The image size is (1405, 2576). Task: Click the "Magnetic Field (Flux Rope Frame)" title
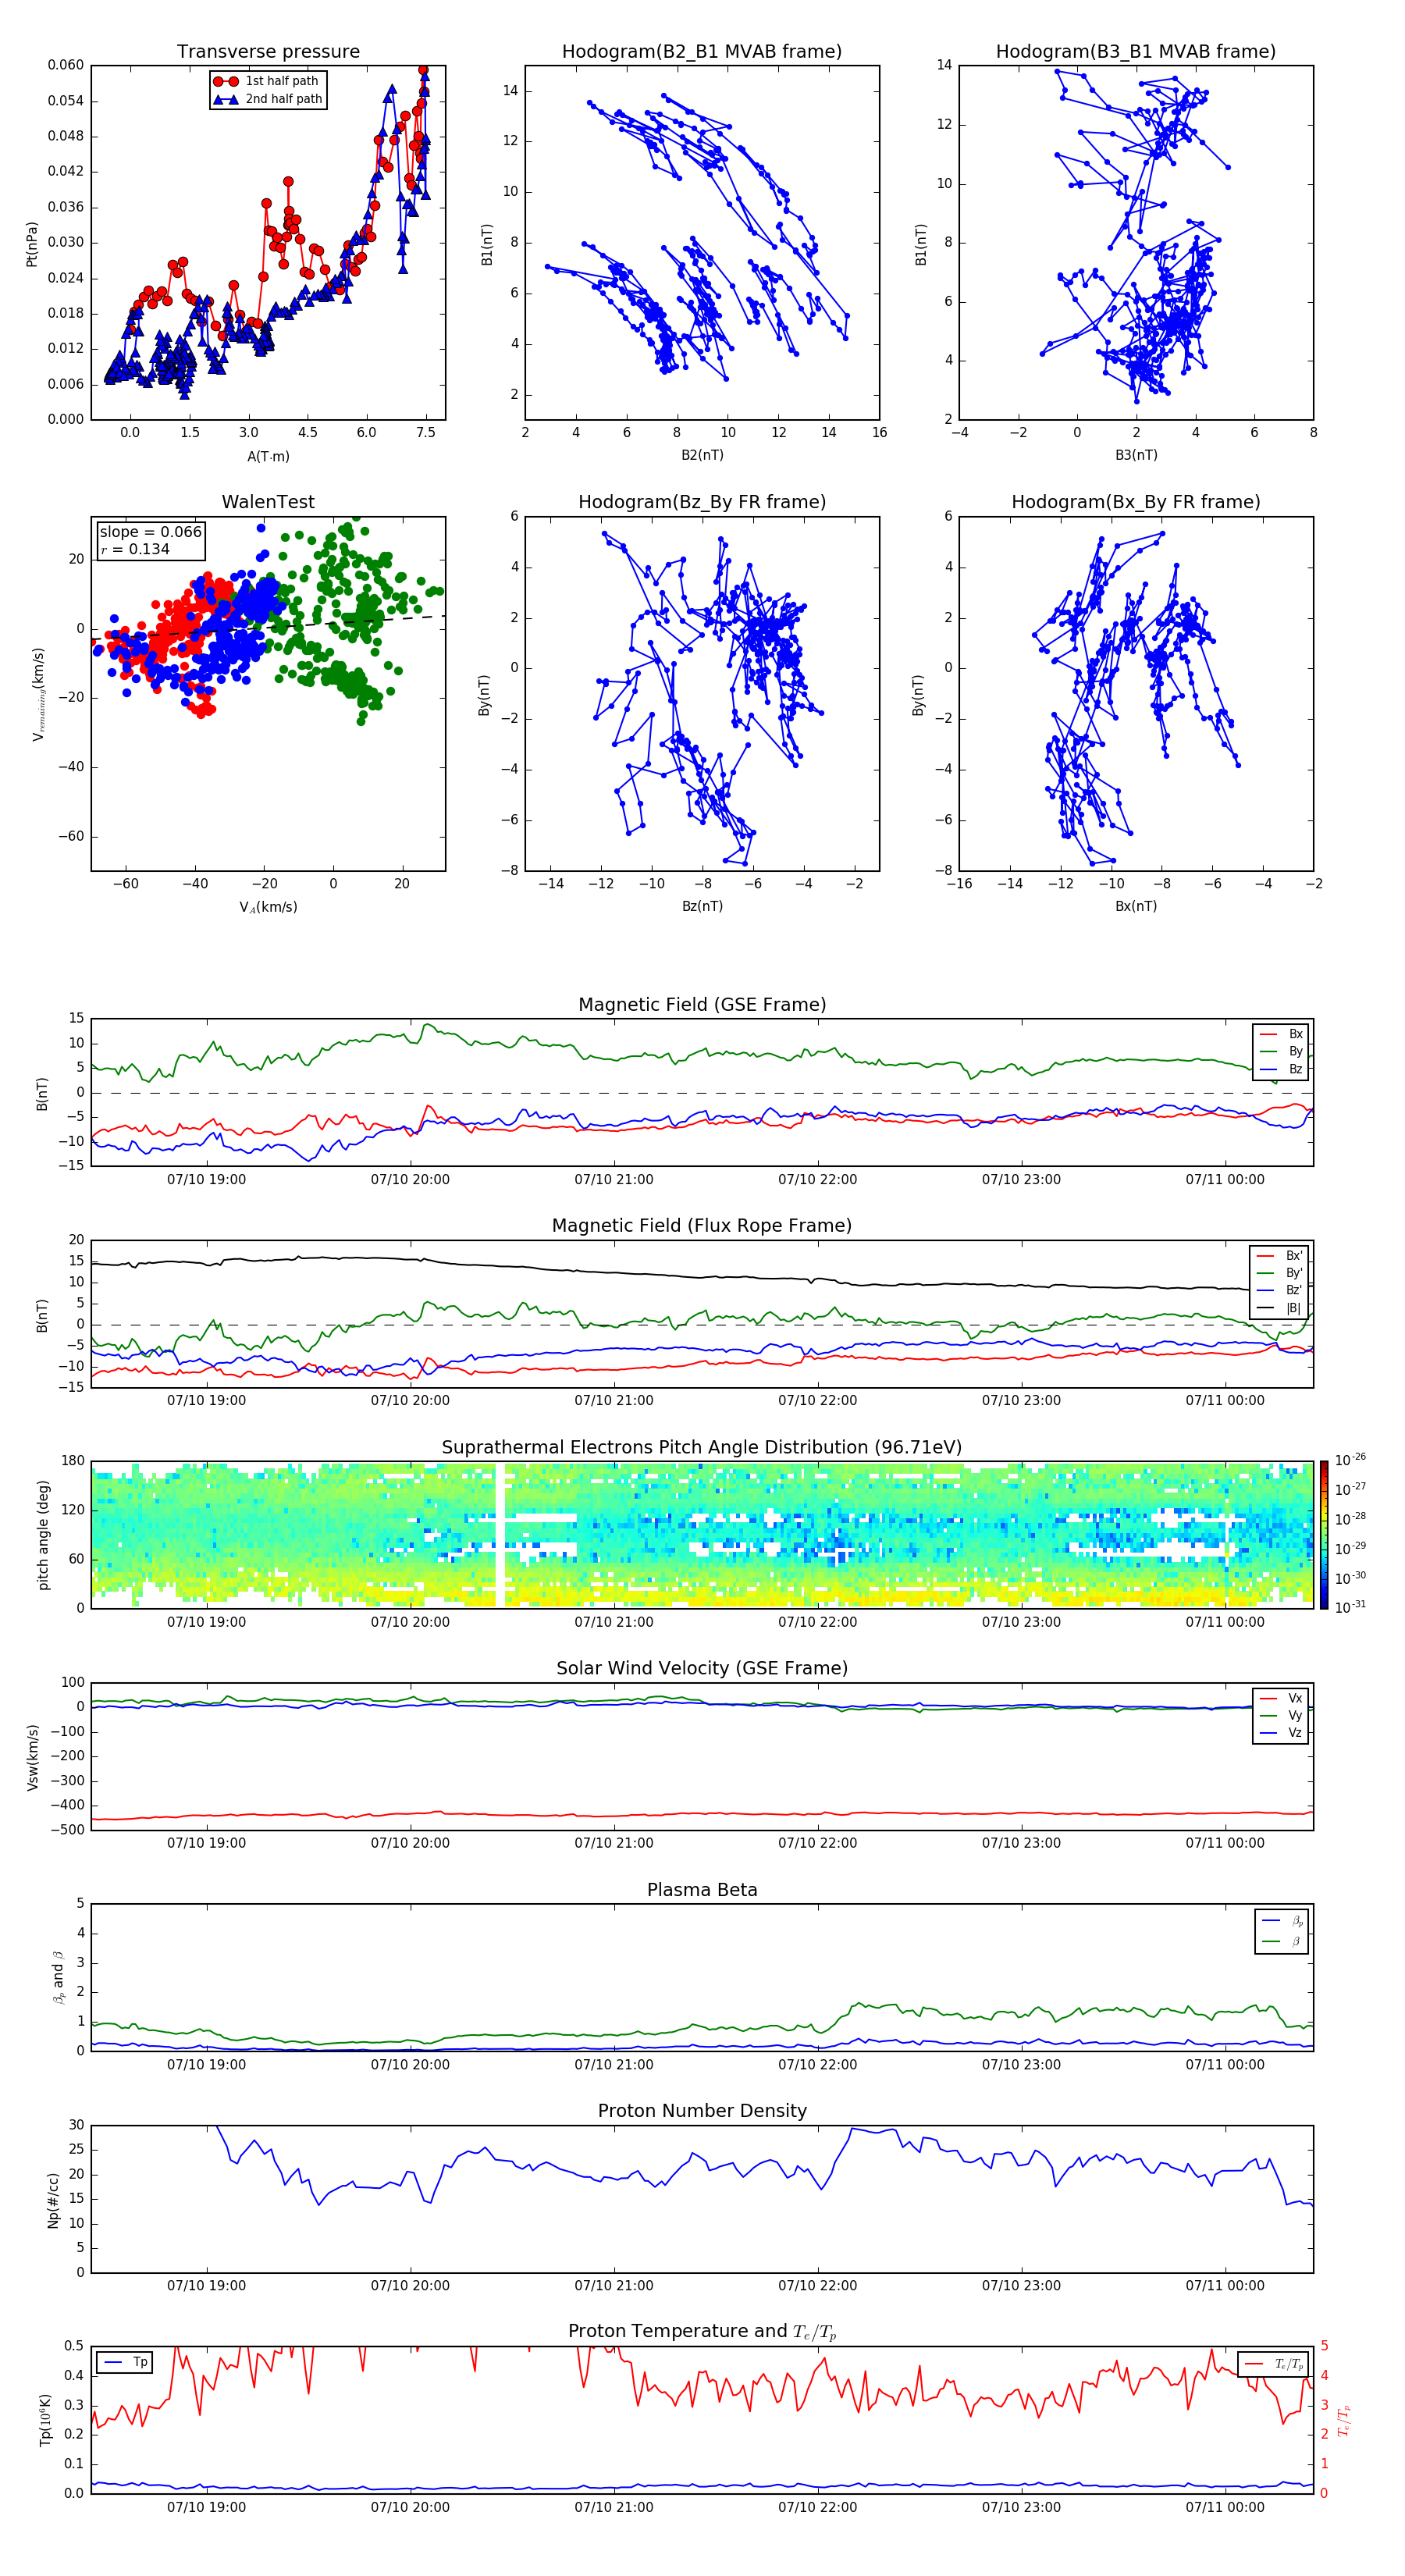(702, 1226)
